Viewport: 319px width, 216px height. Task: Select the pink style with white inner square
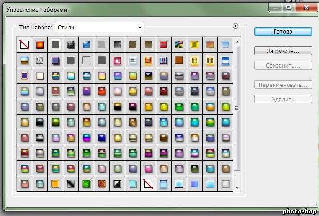point(117,60)
